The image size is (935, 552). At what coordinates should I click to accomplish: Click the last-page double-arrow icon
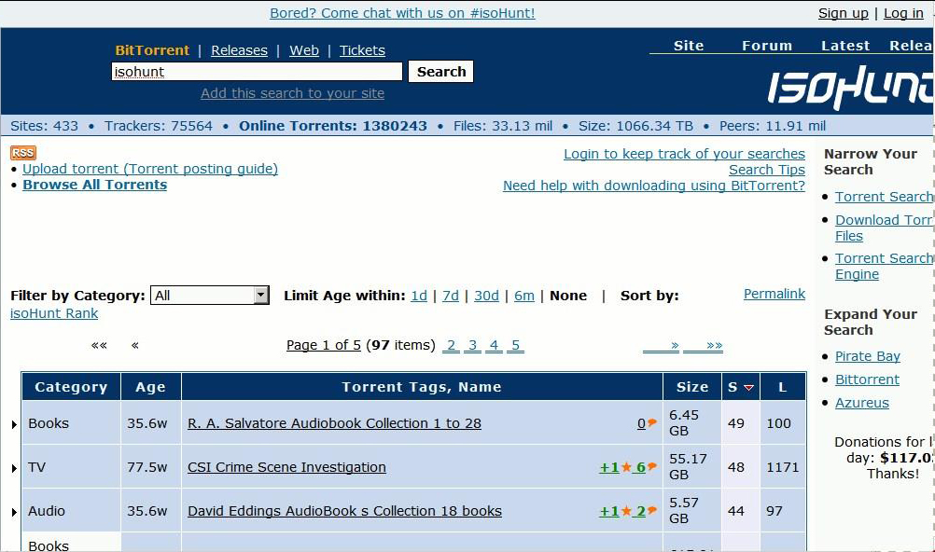point(713,344)
